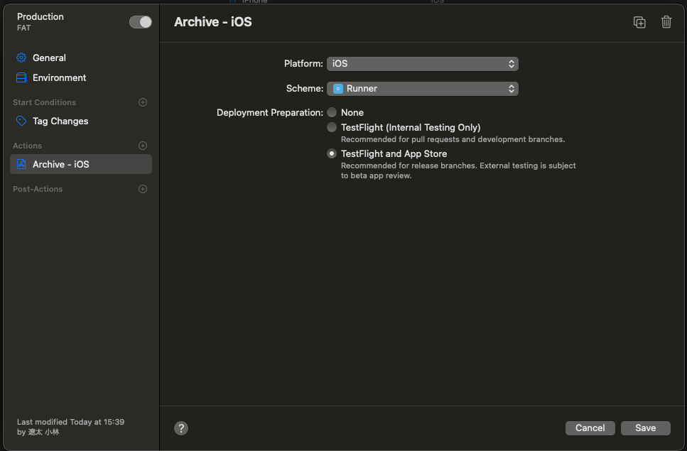Click the Actions section header
This screenshot has height=451, width=687.
point(27,146)
